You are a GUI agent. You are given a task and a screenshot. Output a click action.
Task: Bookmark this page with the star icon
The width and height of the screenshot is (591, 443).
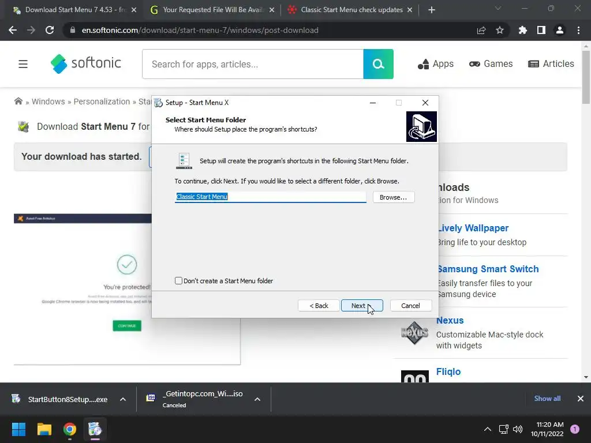click(500, 30)
